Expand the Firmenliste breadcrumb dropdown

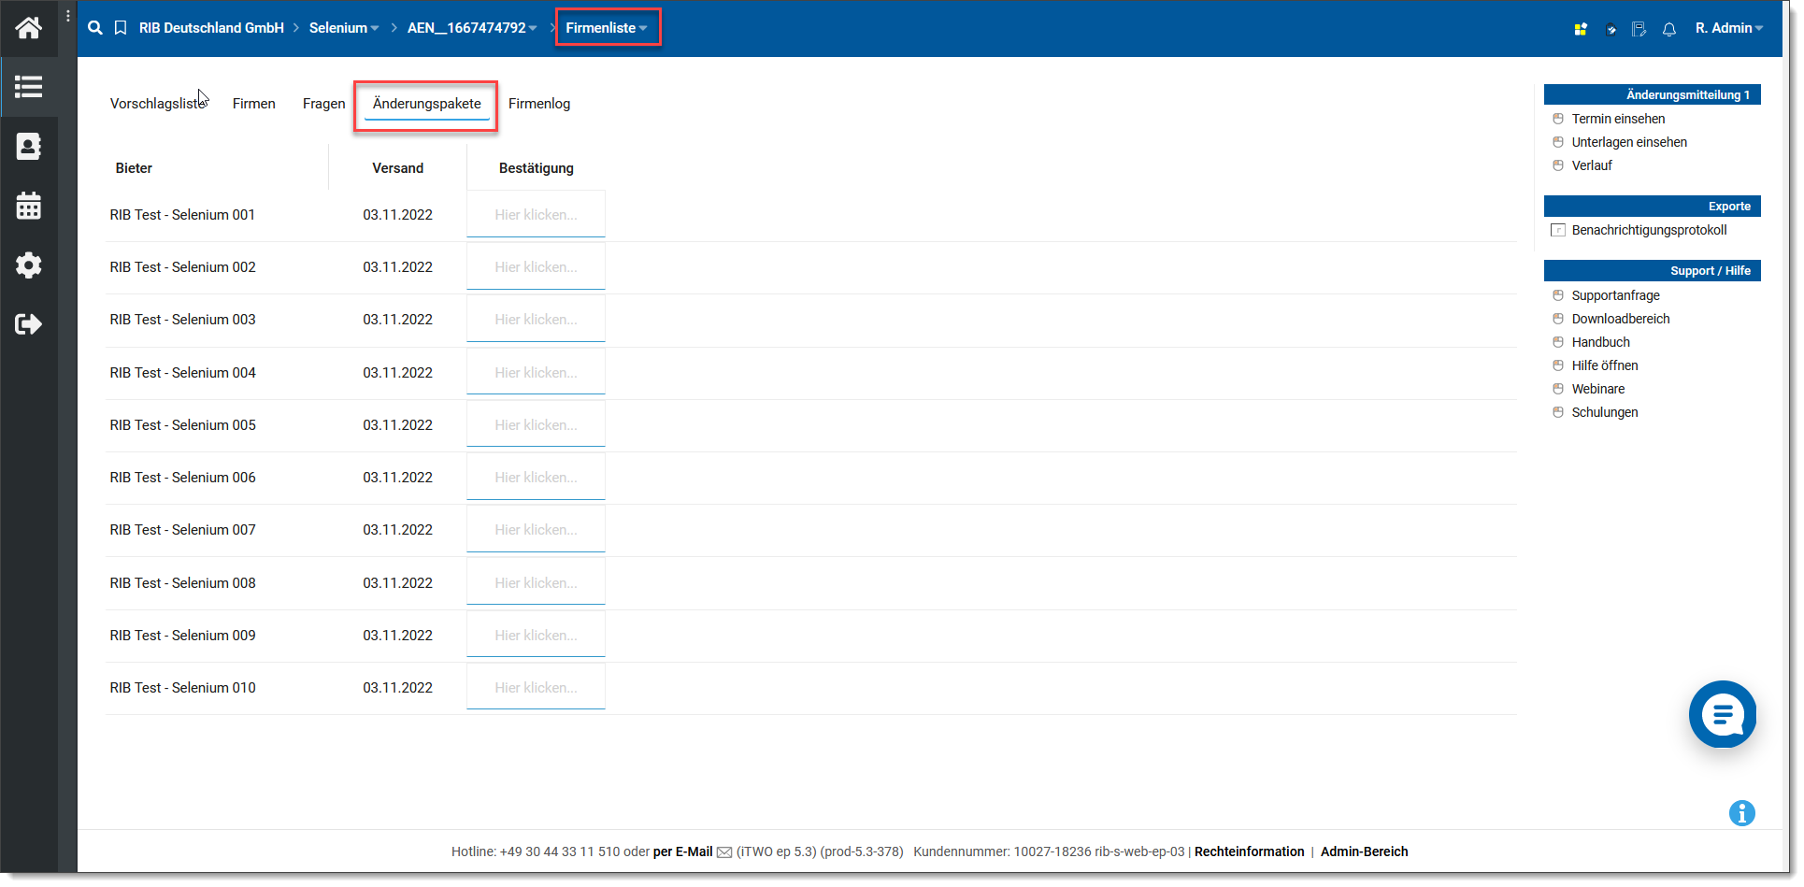(x=607, y=28)
